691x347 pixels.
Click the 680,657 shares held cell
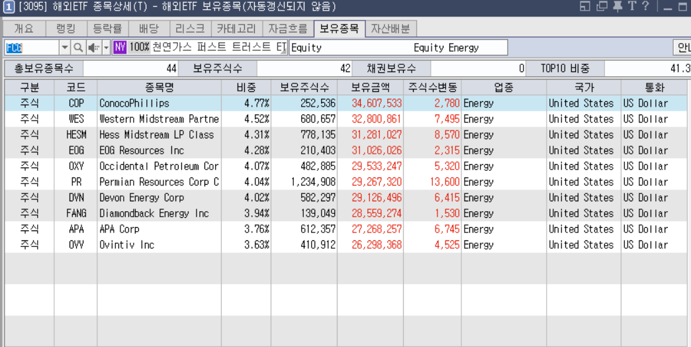click(304, 119)
